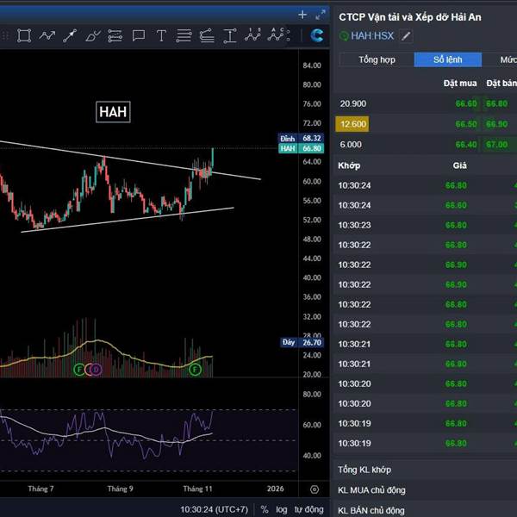Open chart time axis settings gear

pyautogui.click(x=314, y=489)
